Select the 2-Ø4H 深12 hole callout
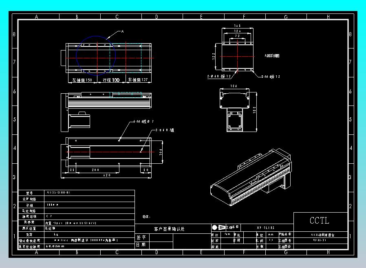 tap(219, 76)
